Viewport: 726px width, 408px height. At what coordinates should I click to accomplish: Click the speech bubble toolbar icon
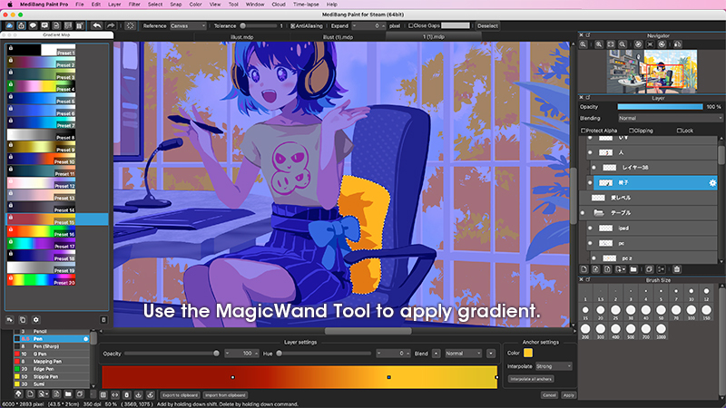point(33,26)
